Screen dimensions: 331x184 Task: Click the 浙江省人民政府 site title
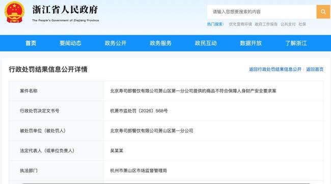65,10
